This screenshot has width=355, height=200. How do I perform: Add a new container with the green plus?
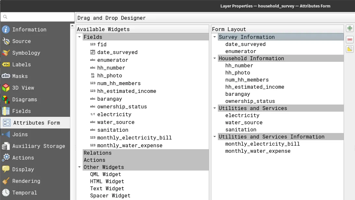tap(349, 28)
